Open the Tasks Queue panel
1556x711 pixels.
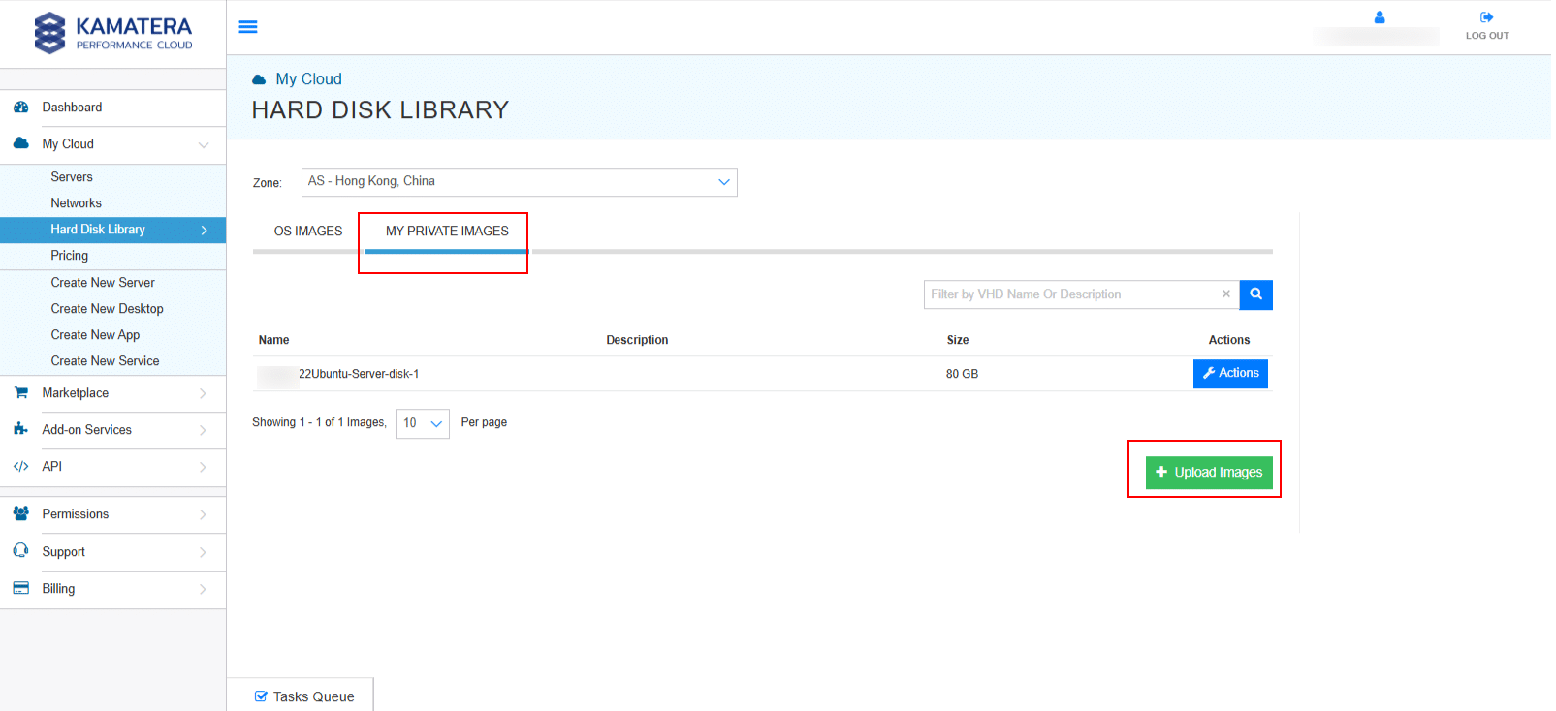[x=303, y=696]
